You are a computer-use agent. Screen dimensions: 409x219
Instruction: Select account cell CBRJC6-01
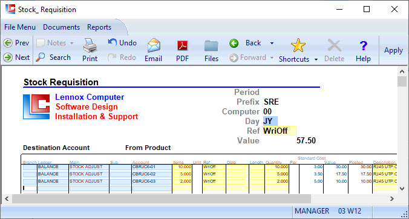pos(152,167)
